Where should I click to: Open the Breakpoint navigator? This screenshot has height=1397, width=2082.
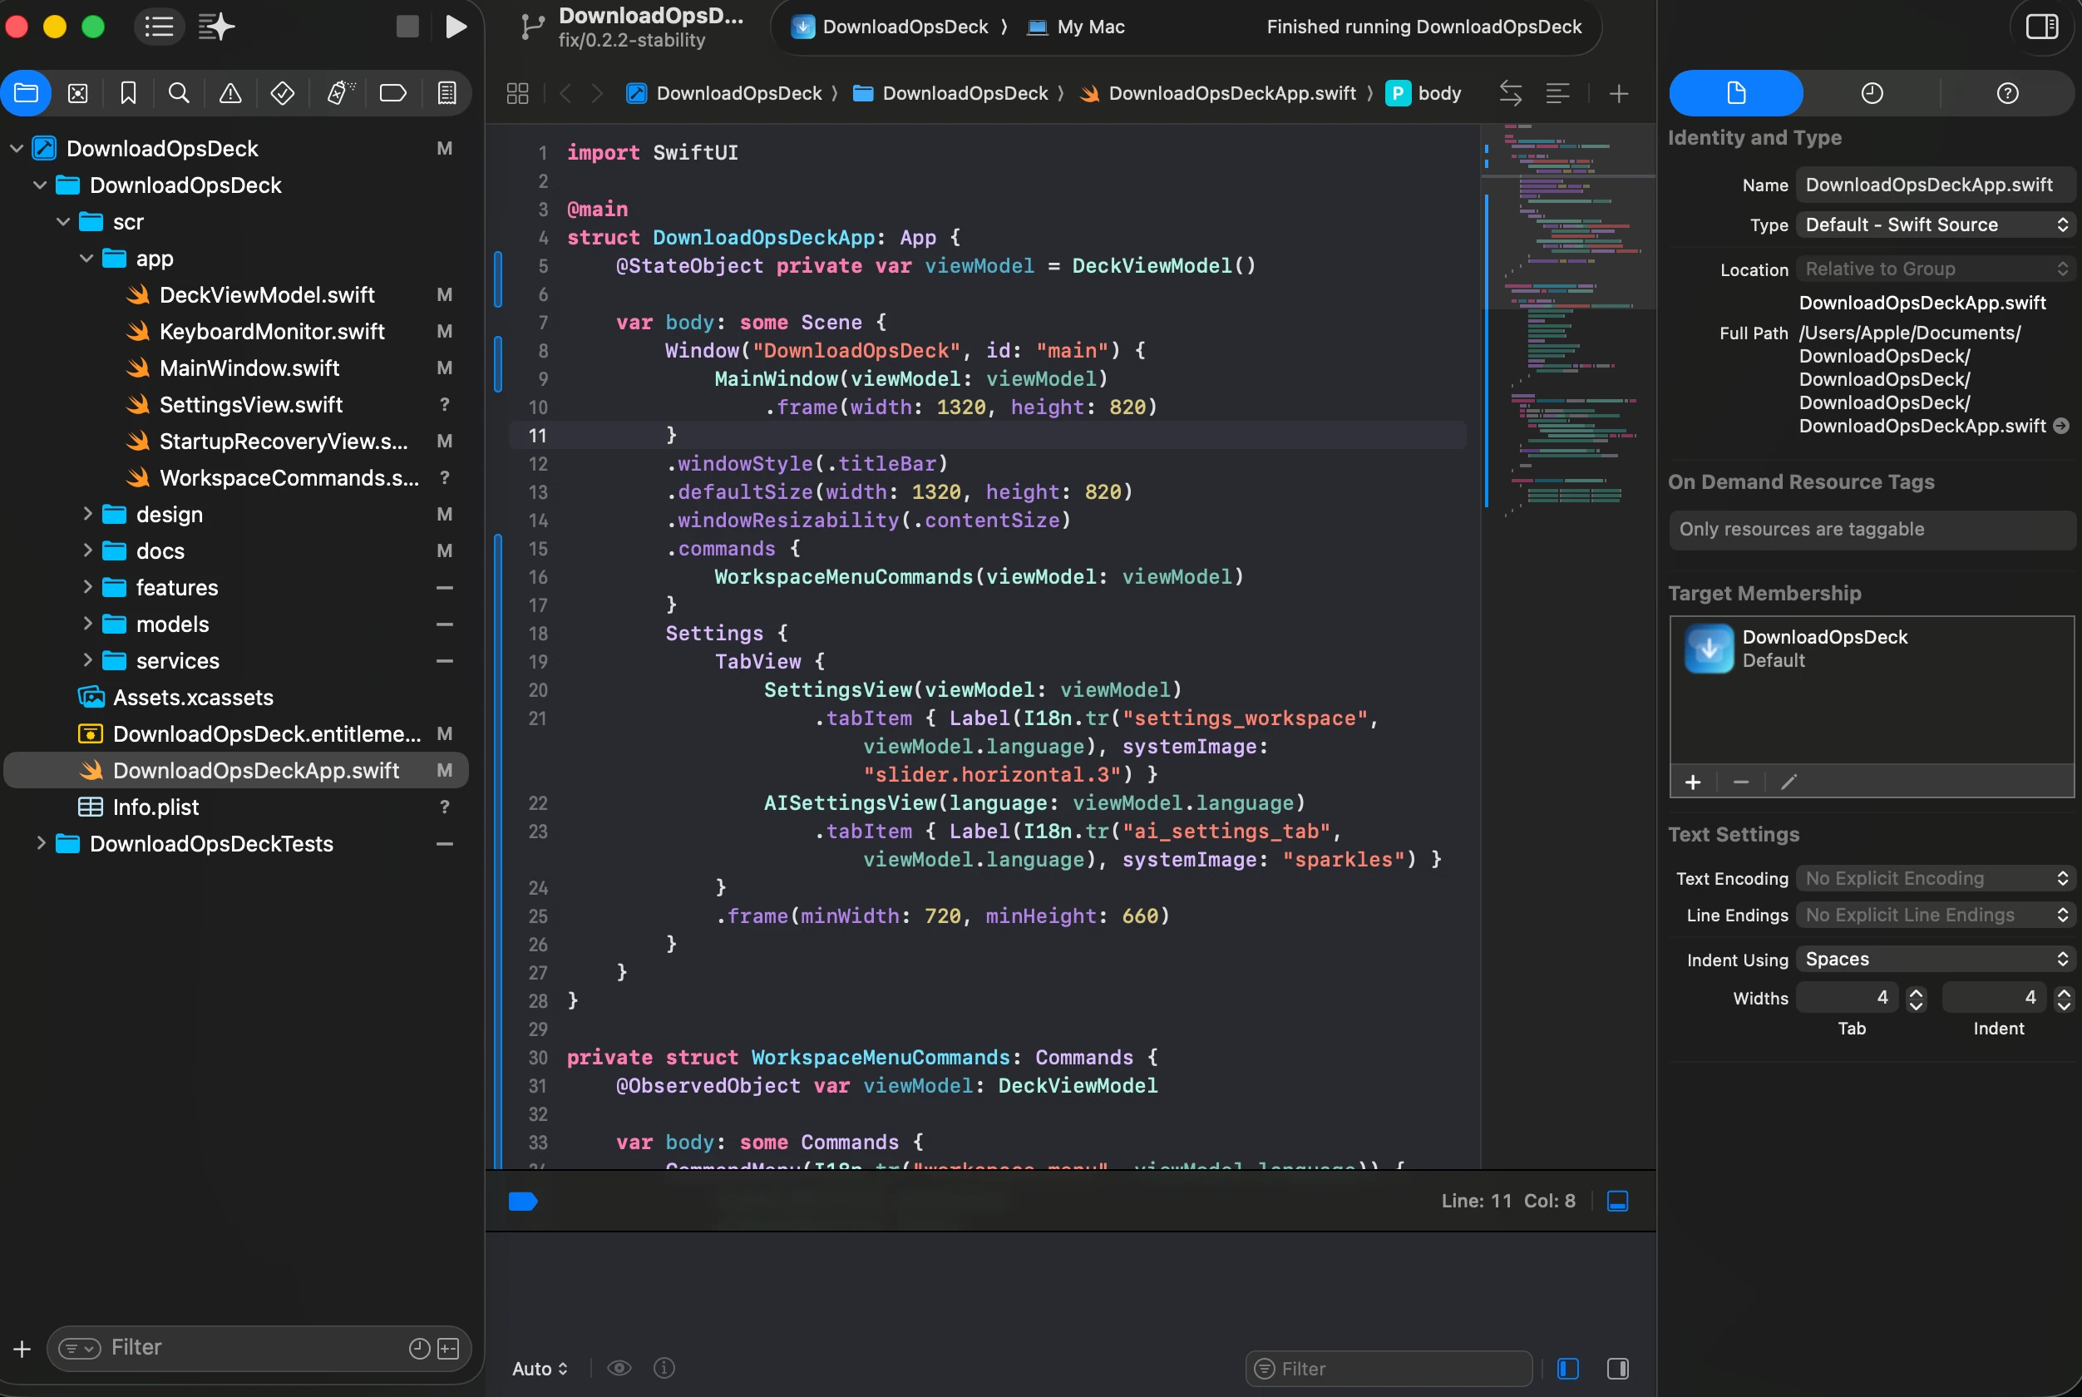click(393, 92)
